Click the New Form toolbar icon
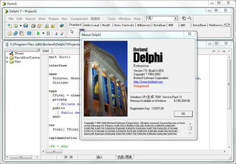Image resolution: width=236 pixels, height=164 pixels. [29, 34]
